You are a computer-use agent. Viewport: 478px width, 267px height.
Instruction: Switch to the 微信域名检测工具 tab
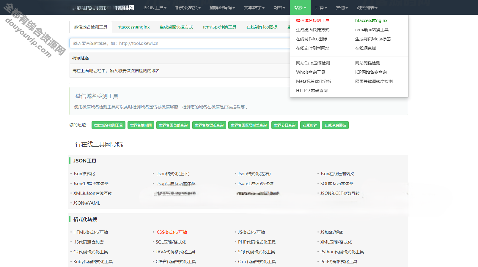pyautogui.click(x=91, y=27)
